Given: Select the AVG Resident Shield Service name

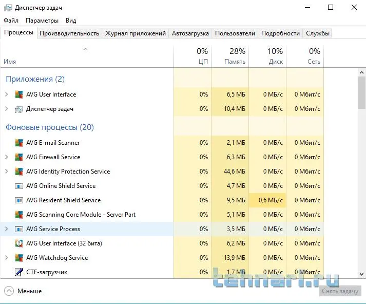Looking at the screenshot, I should click(64, 200).
